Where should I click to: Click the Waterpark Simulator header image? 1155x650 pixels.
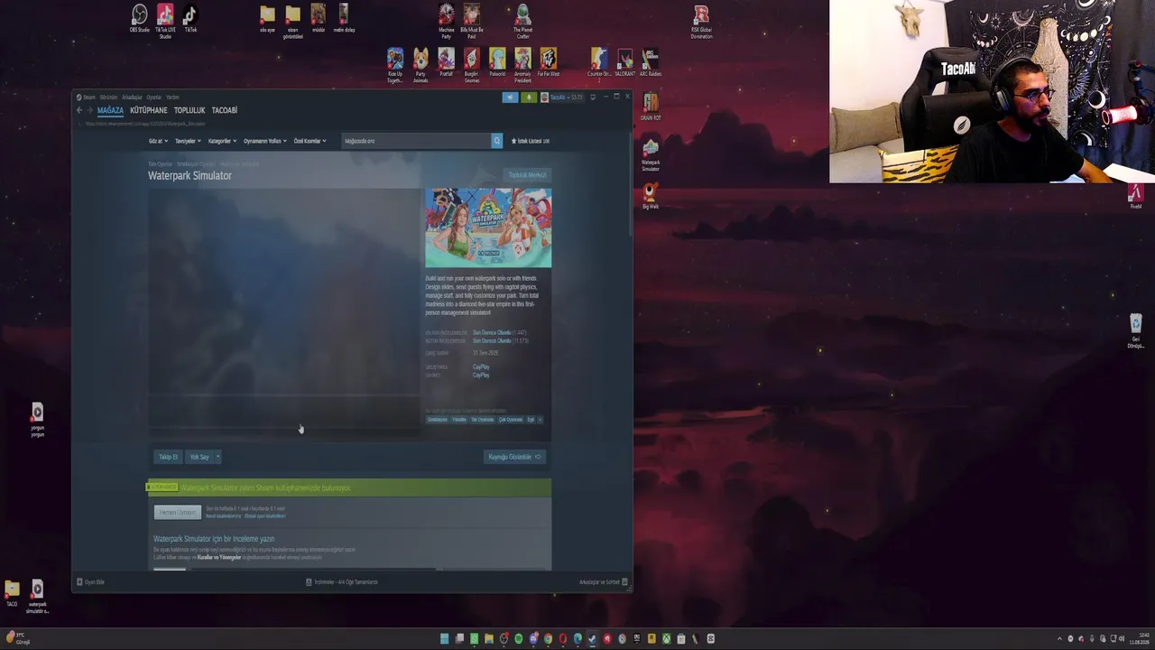point(488,228)
